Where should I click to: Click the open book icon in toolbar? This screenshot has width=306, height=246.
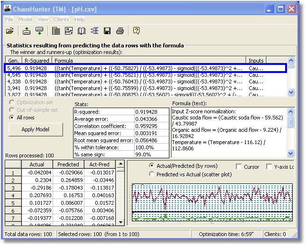coord(82,31)
